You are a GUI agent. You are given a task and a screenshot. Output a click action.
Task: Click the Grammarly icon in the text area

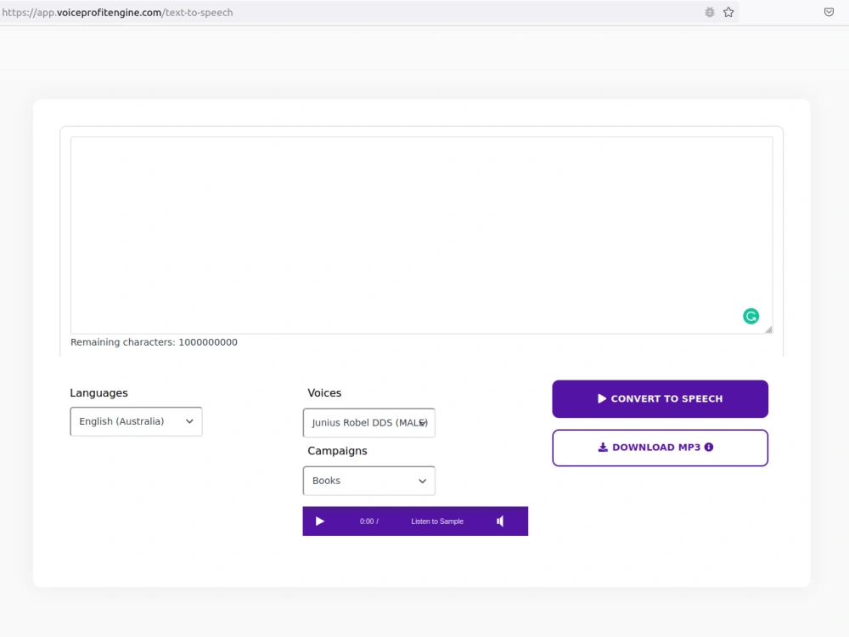751,316
